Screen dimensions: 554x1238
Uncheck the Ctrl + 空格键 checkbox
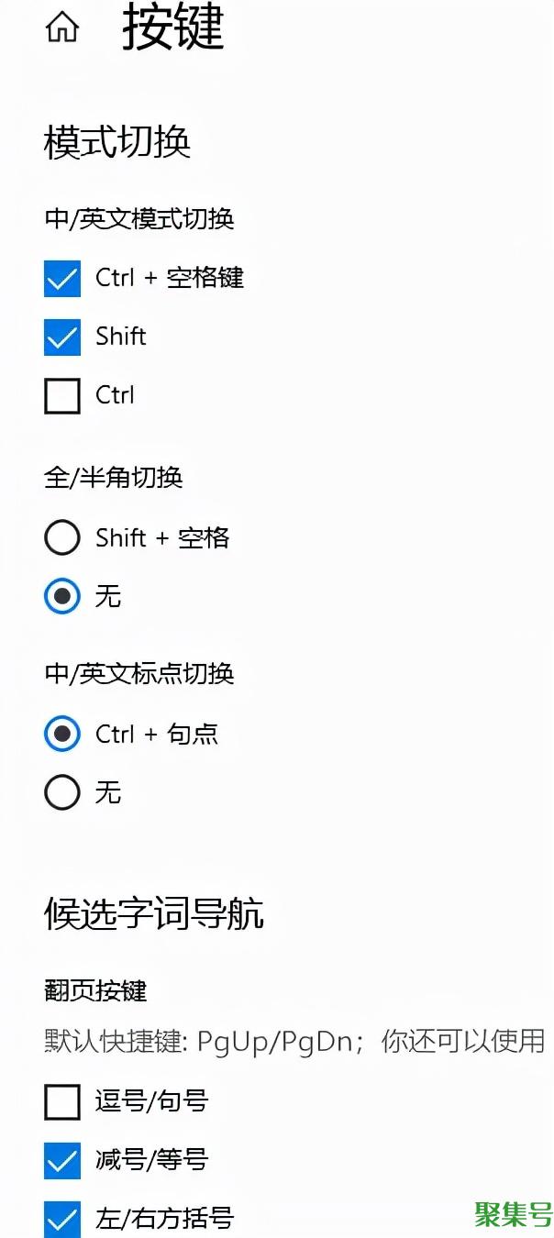tap(61, 279)
